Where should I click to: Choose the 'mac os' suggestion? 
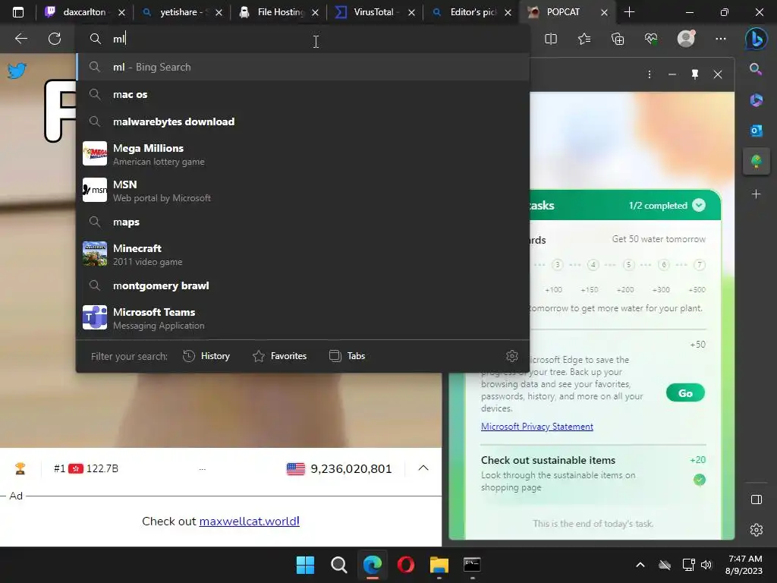303,94
